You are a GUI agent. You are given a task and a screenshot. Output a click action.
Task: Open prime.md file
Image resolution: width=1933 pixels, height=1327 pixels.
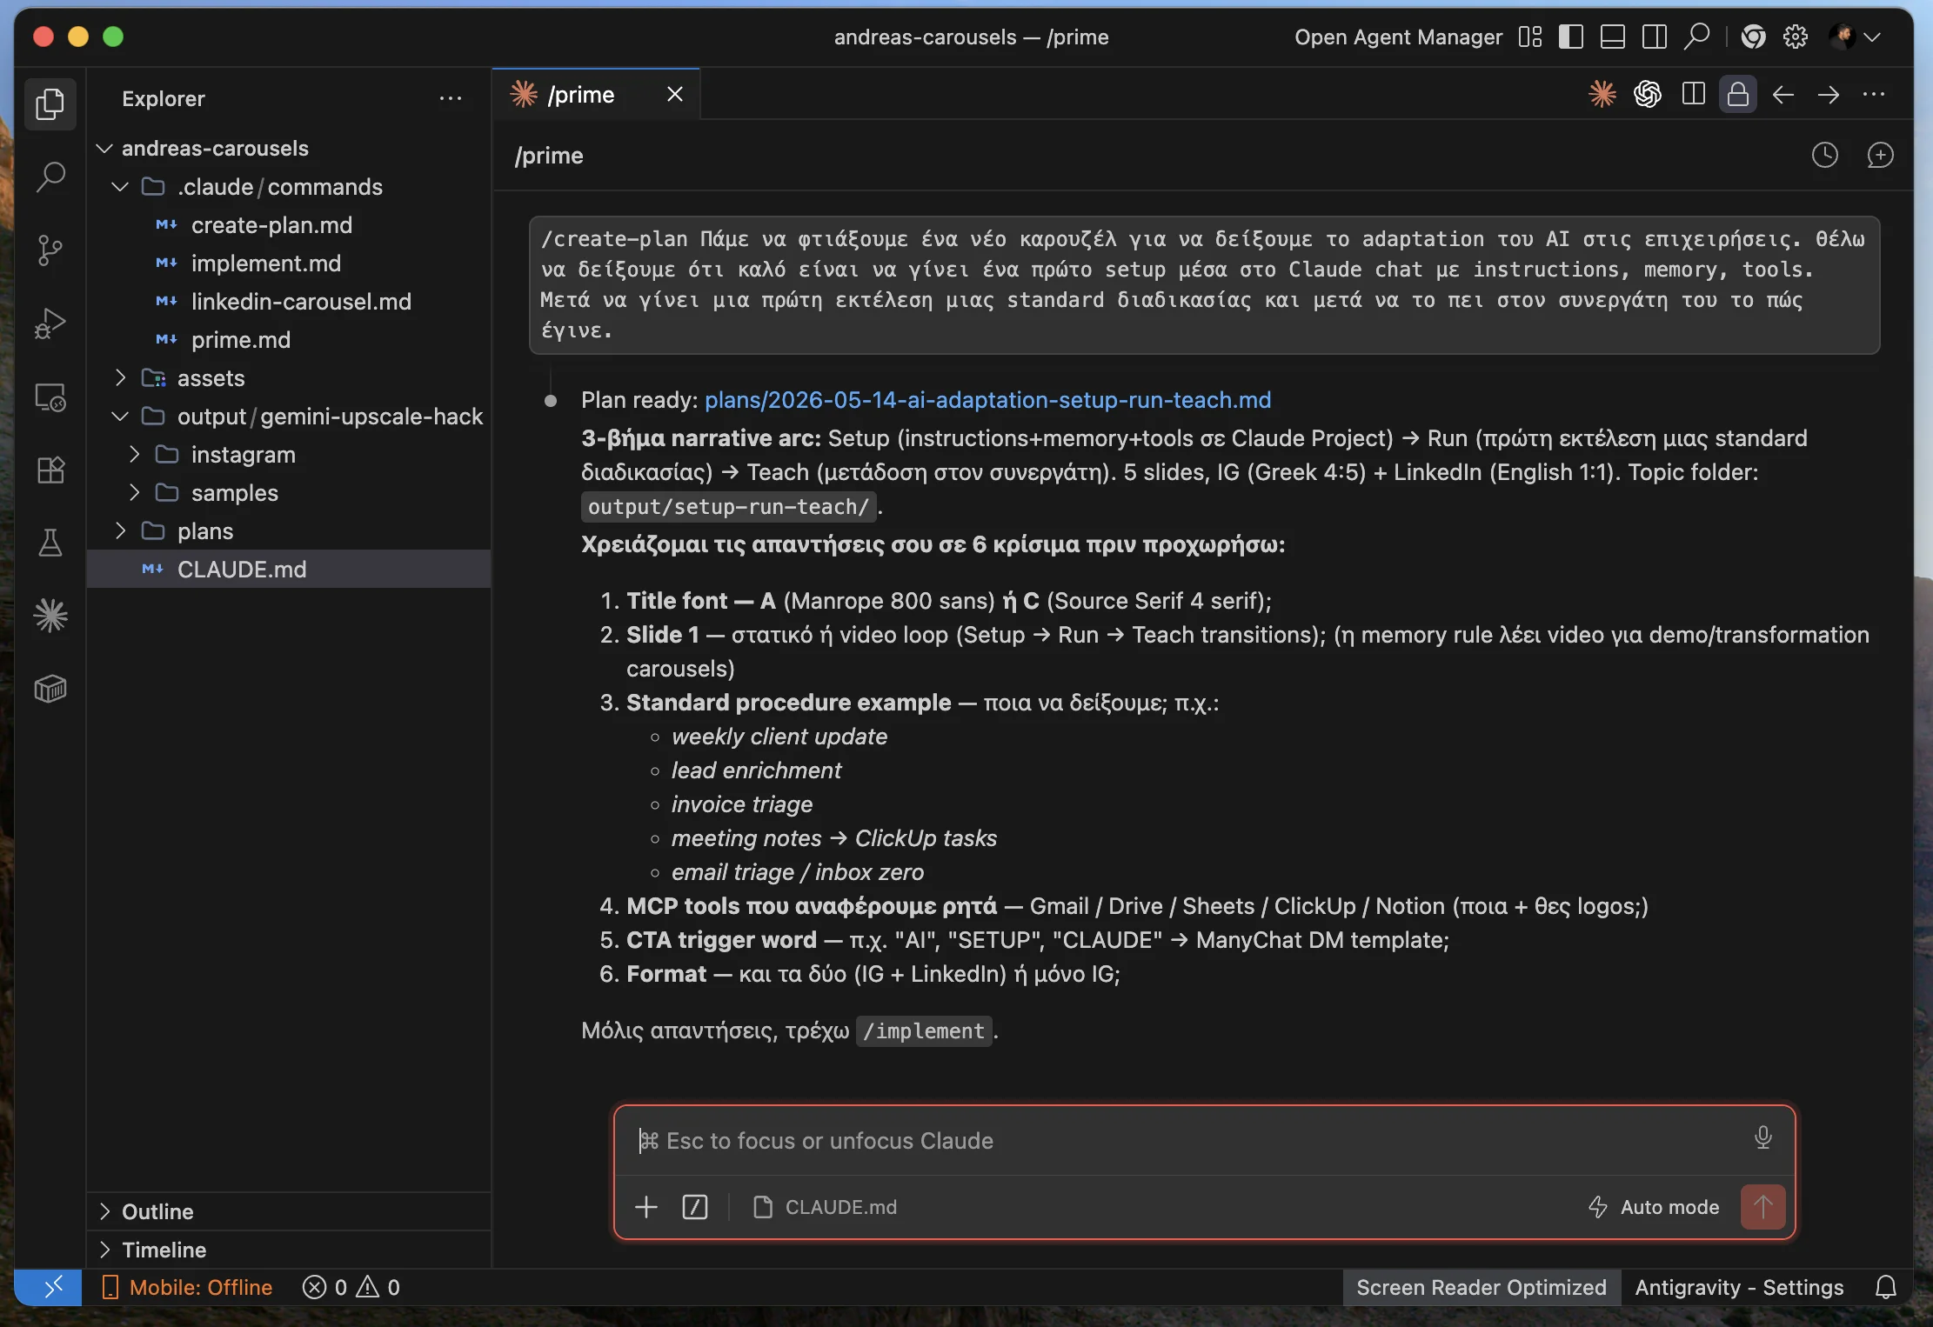[x=289, y=339]
